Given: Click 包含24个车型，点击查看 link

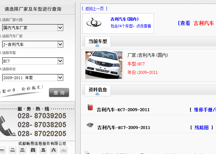Looking at the screenshot, I should pos(131,26).
